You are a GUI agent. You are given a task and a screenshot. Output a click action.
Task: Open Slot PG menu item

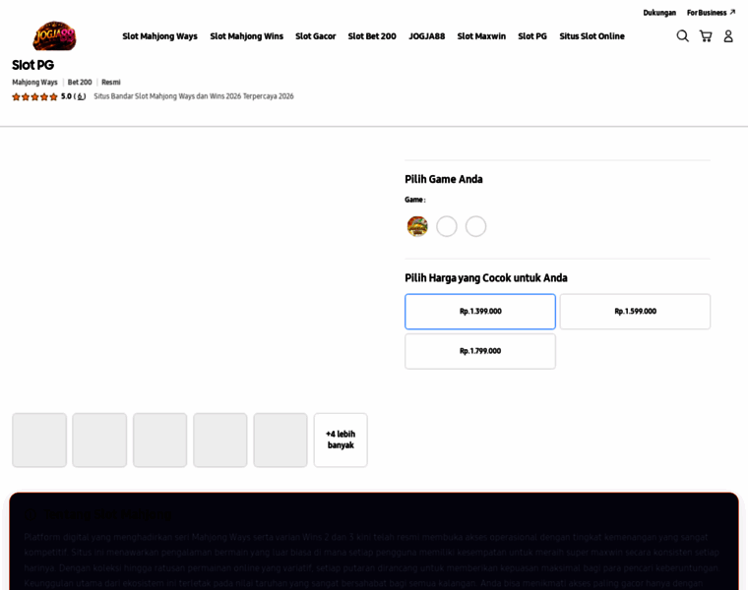click(x=532, y=36)
